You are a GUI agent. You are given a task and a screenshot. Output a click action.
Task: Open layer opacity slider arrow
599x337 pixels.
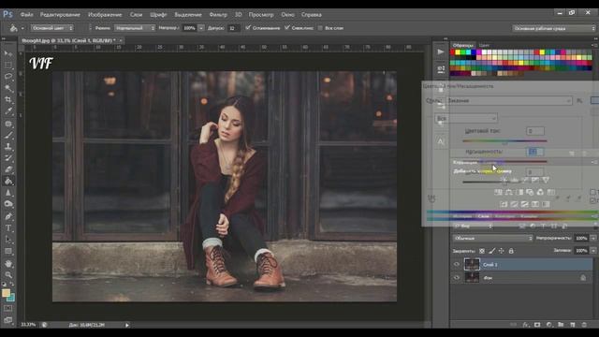click(593, 238)
